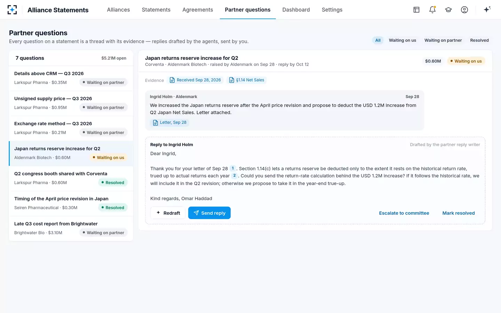Click the $0.60M amount badge in thread header
This screenshot has height=313, width=501.
[433, 61]
